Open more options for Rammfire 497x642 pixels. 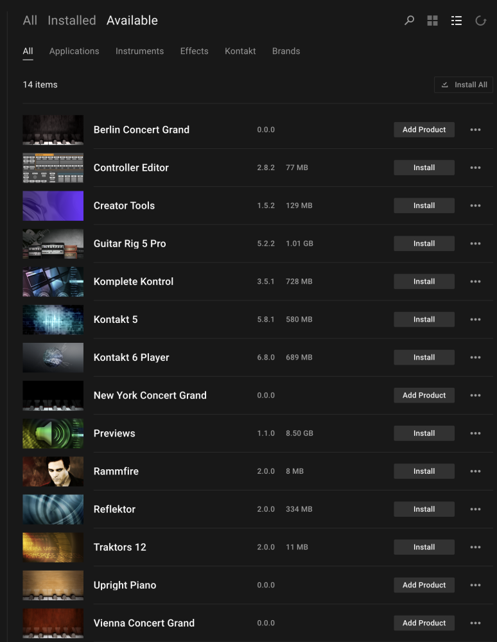click(475, 471)
